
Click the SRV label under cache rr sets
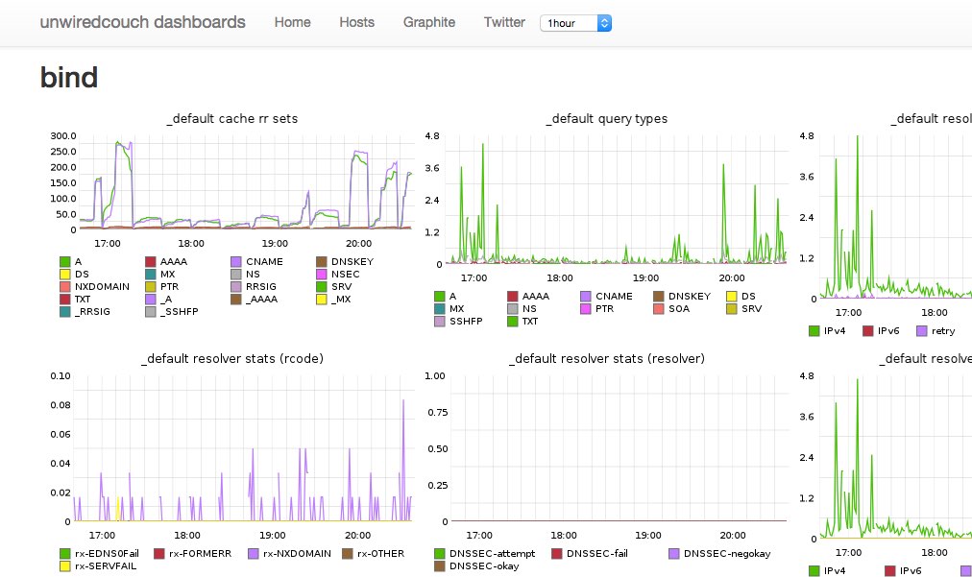click(x=342, y=286)
